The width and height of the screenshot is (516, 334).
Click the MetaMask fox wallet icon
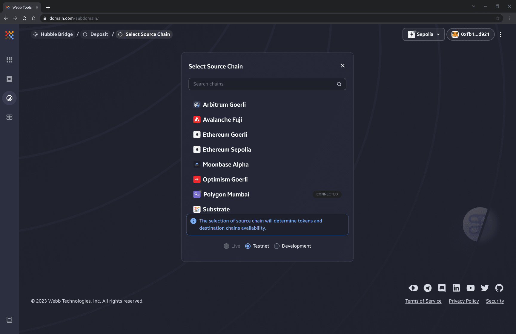(x=455, y=34)
